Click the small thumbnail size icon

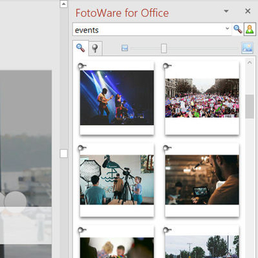[125, 48]
